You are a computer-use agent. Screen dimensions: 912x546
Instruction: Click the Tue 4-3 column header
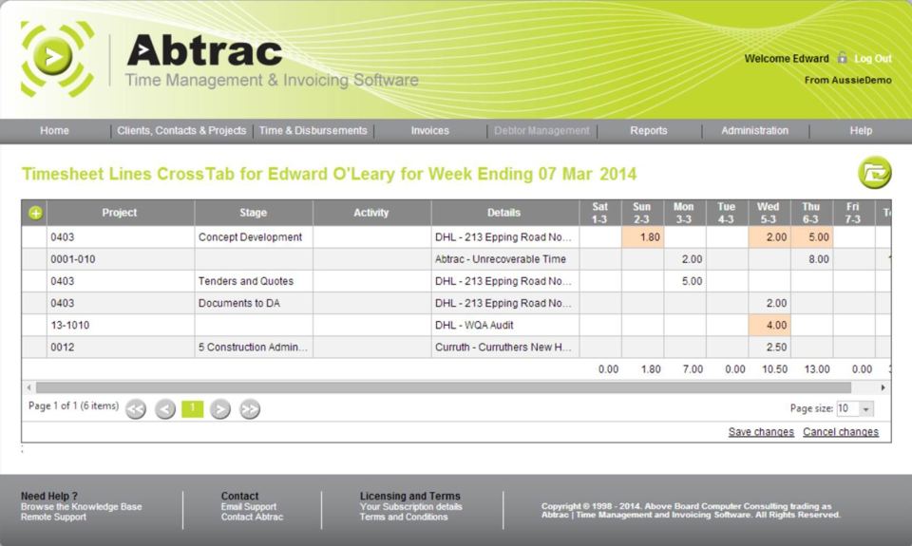727,213
